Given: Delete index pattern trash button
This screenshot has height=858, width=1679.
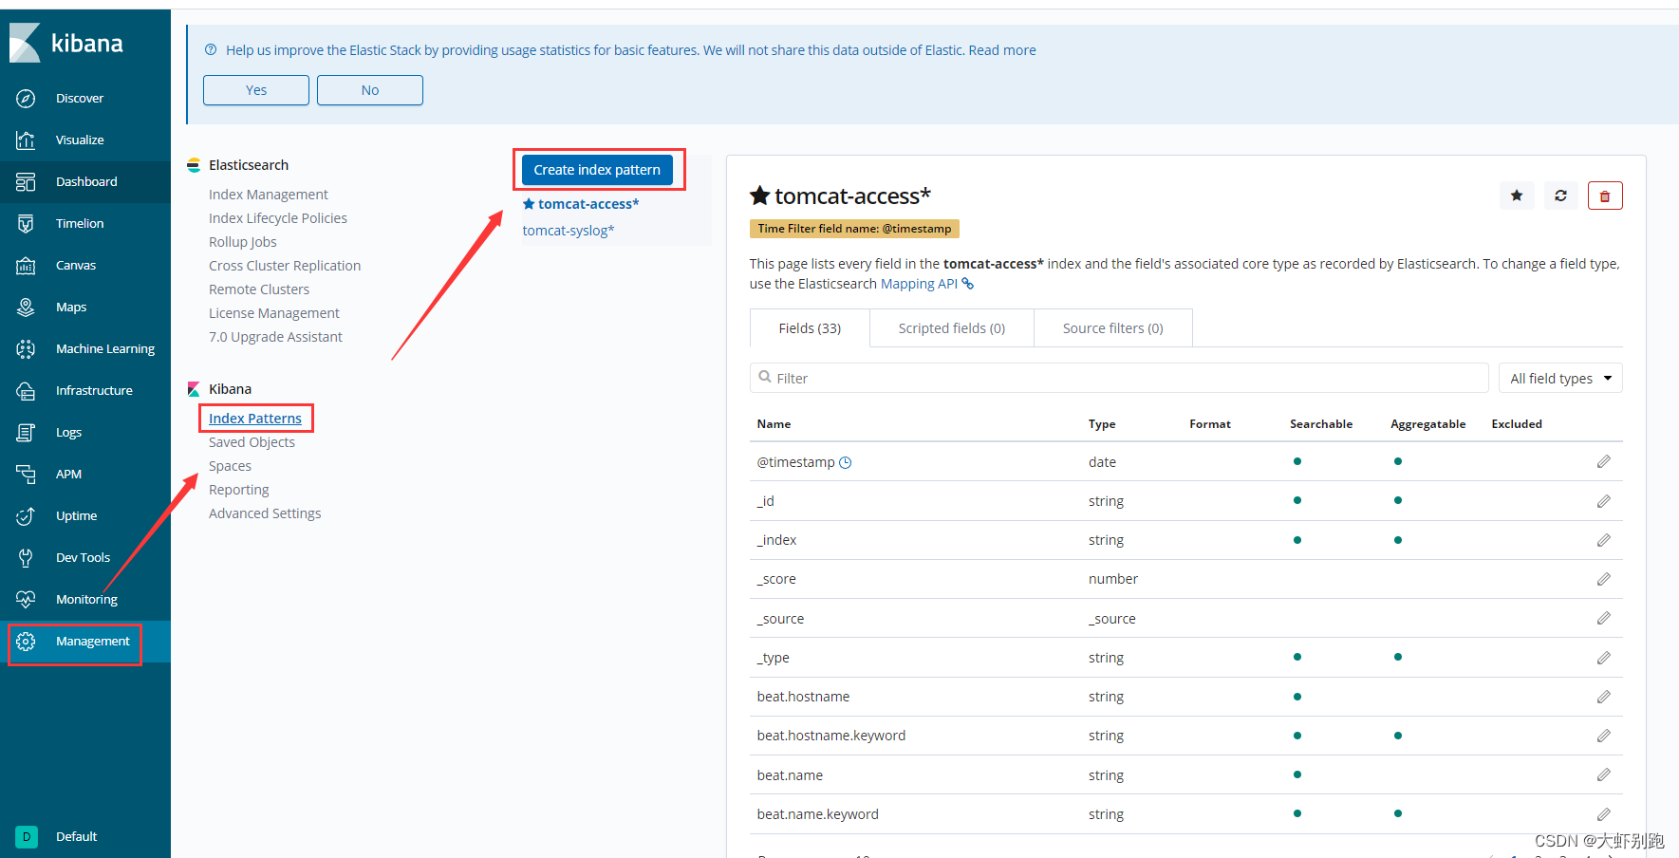Looking at the screenshot, I should [1605, 196].
